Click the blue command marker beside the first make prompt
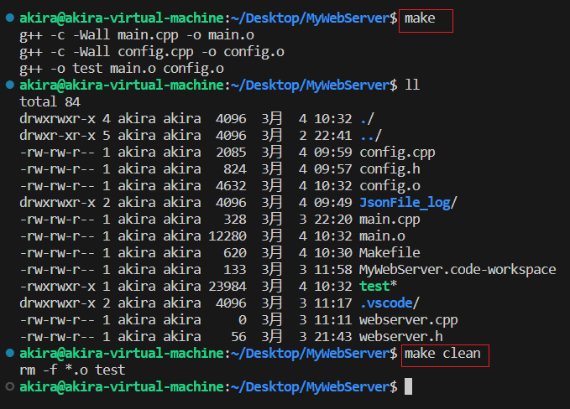 click(x=8, y=18)
